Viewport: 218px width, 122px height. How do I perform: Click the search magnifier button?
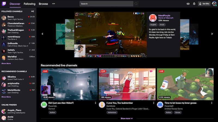(136, 4)
